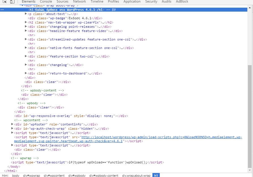Expand the wp-auth-check-wrap div node

click(x=12, y=129)
